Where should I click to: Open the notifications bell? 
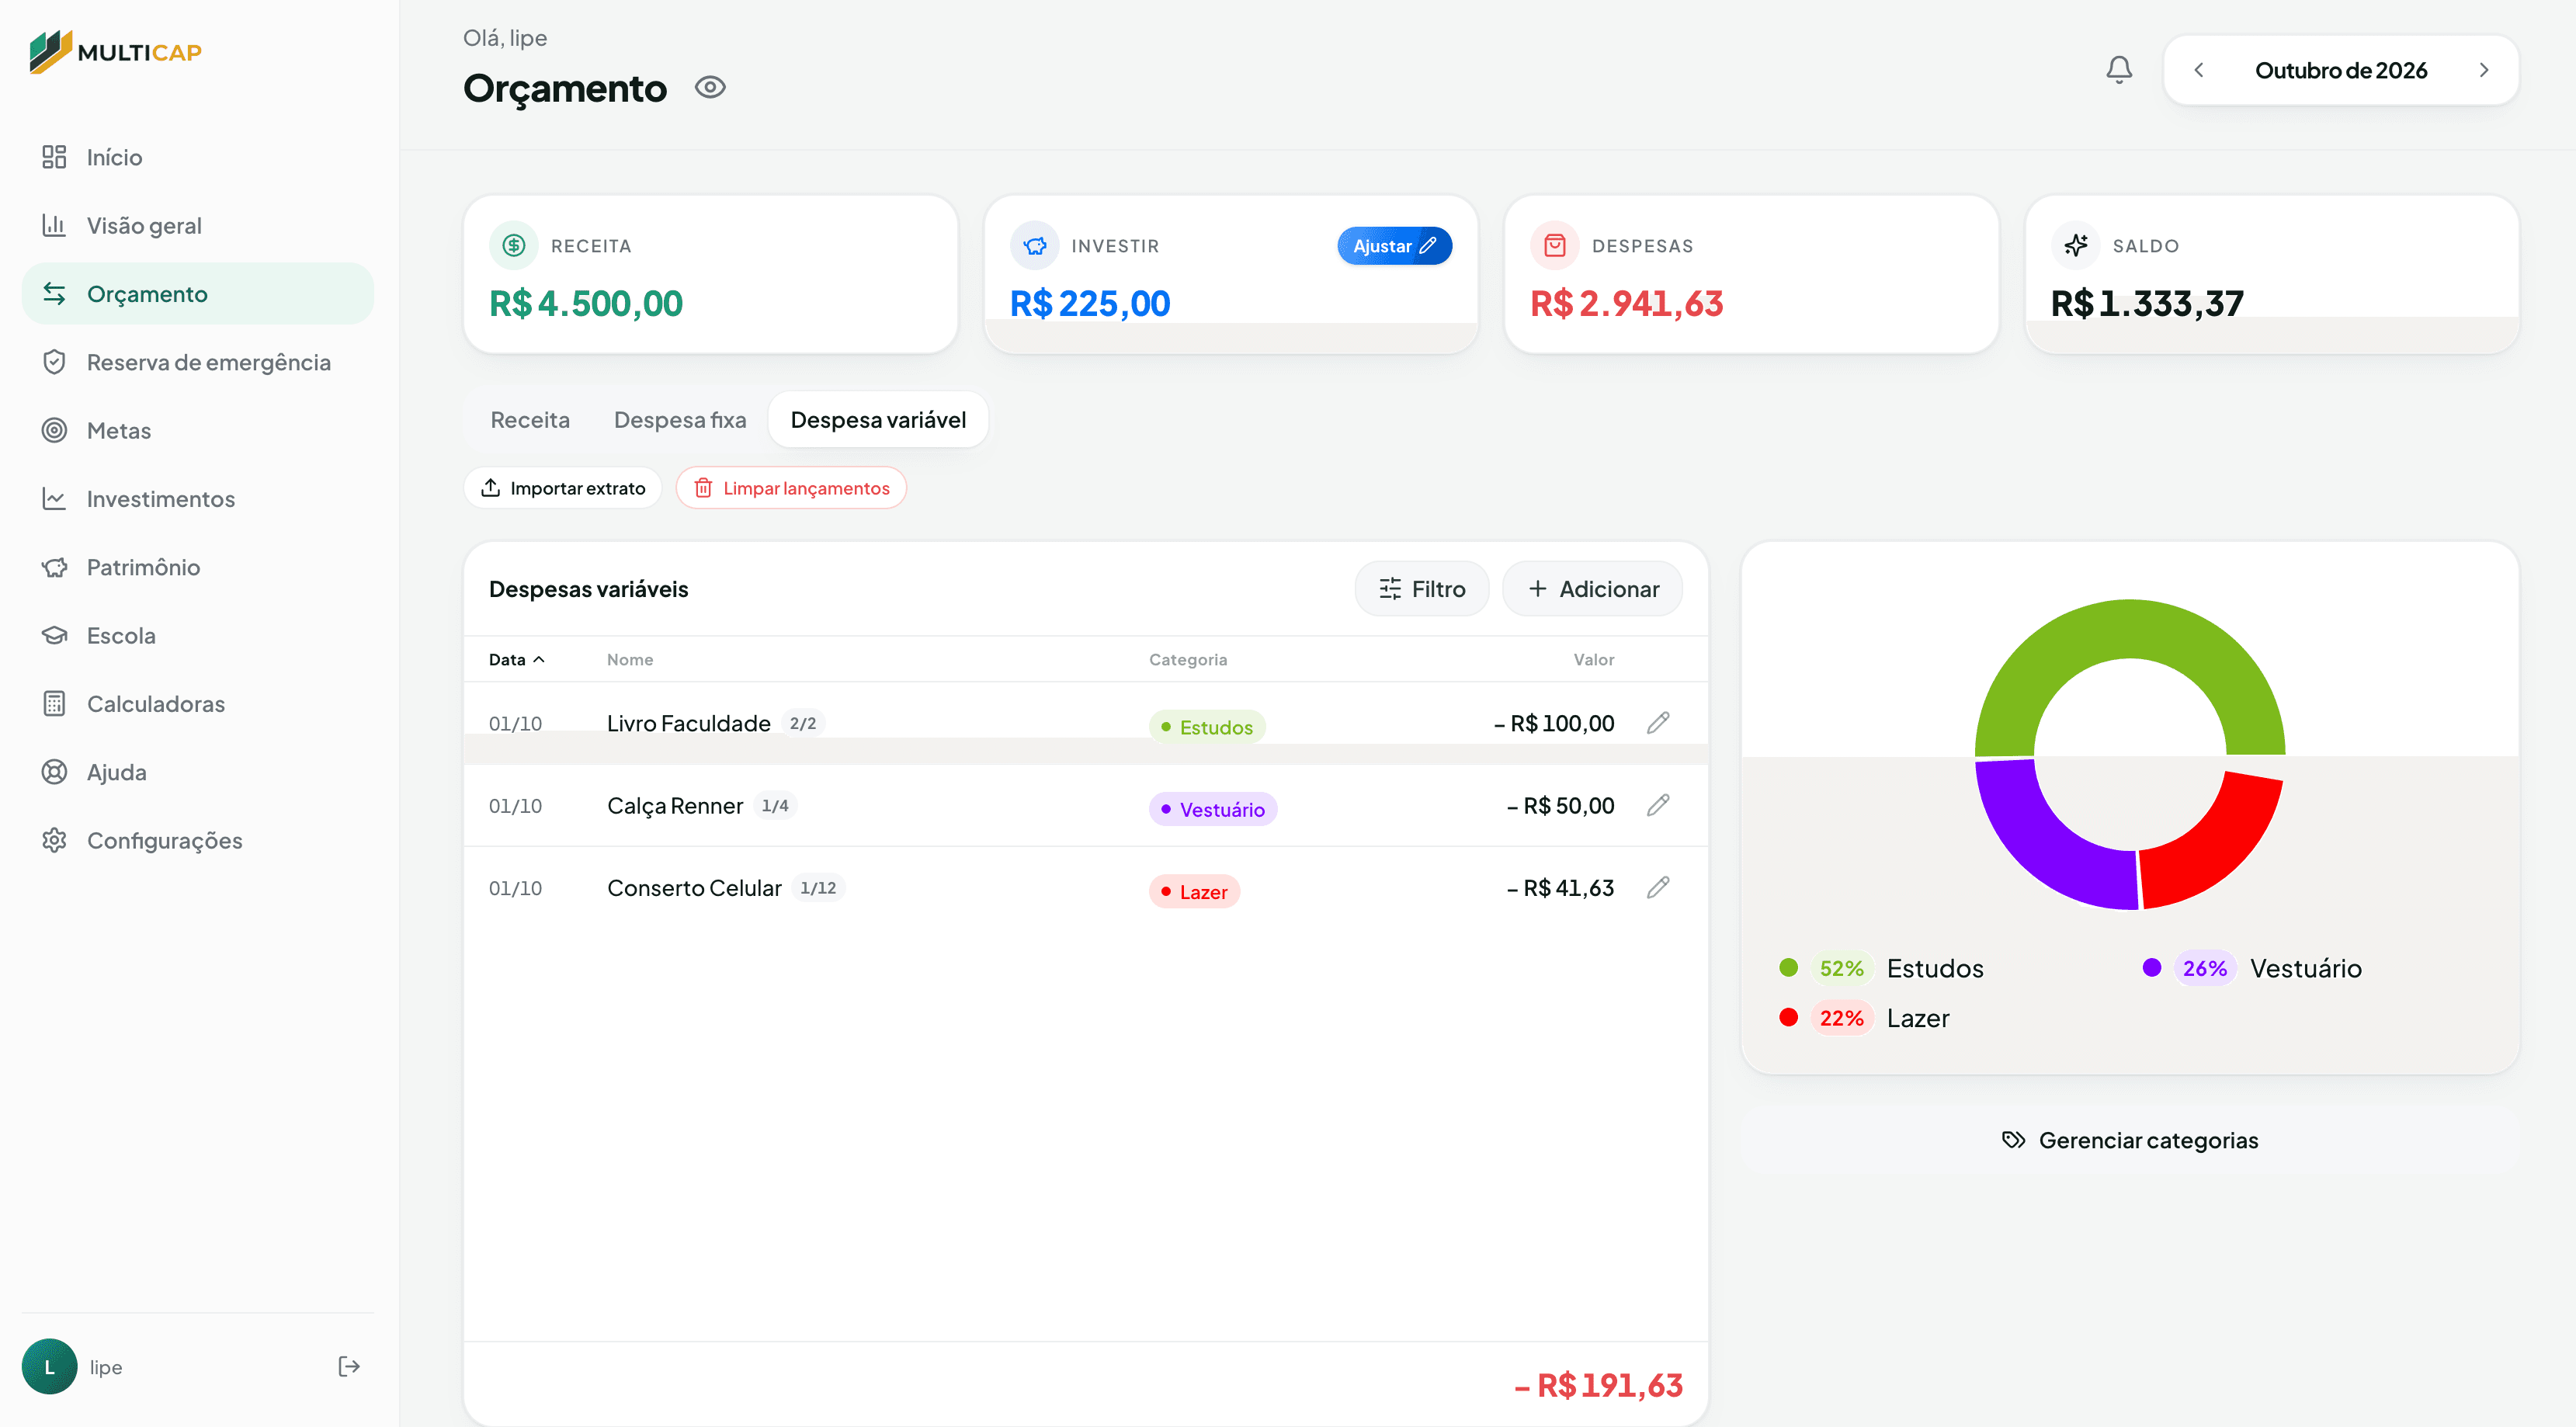[x=2118, y=70]
